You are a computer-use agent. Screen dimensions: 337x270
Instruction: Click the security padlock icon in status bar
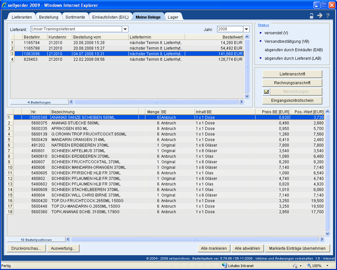[x=295, y=266]
